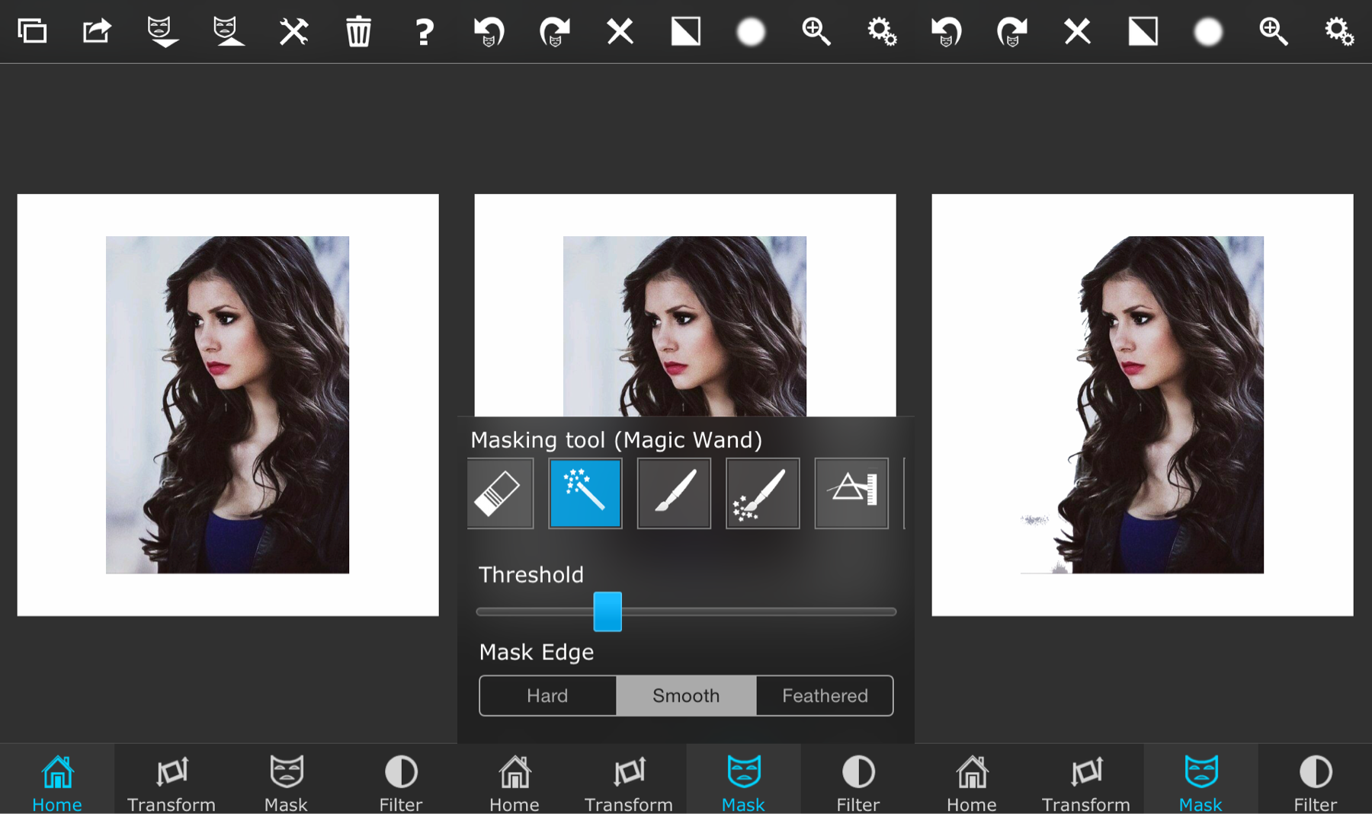Image resolution: width=1372 pixels, height=814 pixels.
Task: Choose the sparkle Smart Brush masking tool
Action: [x=762, y=493]
